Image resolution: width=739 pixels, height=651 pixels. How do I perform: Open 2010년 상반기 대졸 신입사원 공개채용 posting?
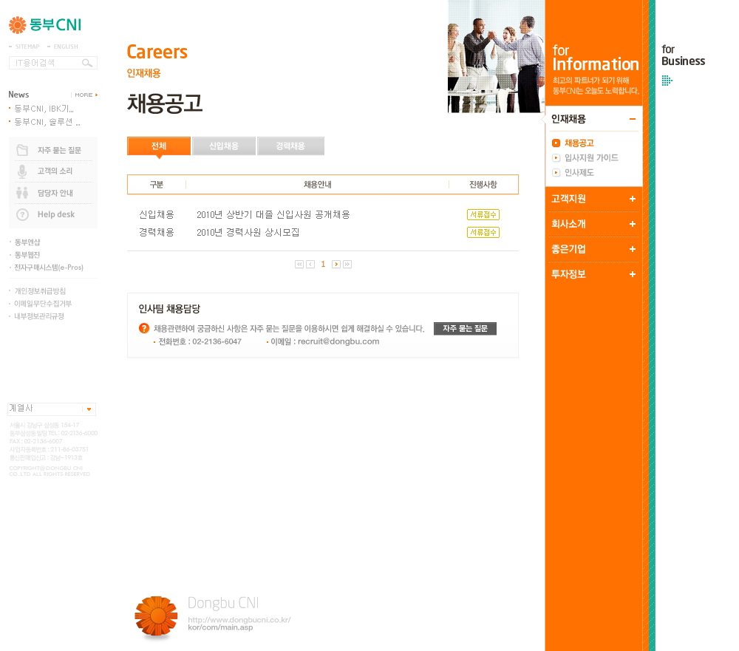(273, 215)
